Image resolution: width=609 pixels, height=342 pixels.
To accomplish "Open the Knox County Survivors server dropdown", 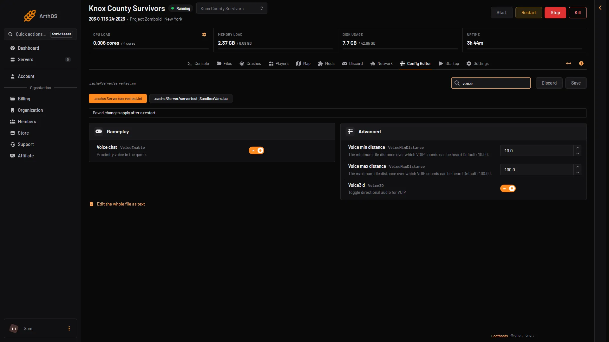I will [232, 9].
